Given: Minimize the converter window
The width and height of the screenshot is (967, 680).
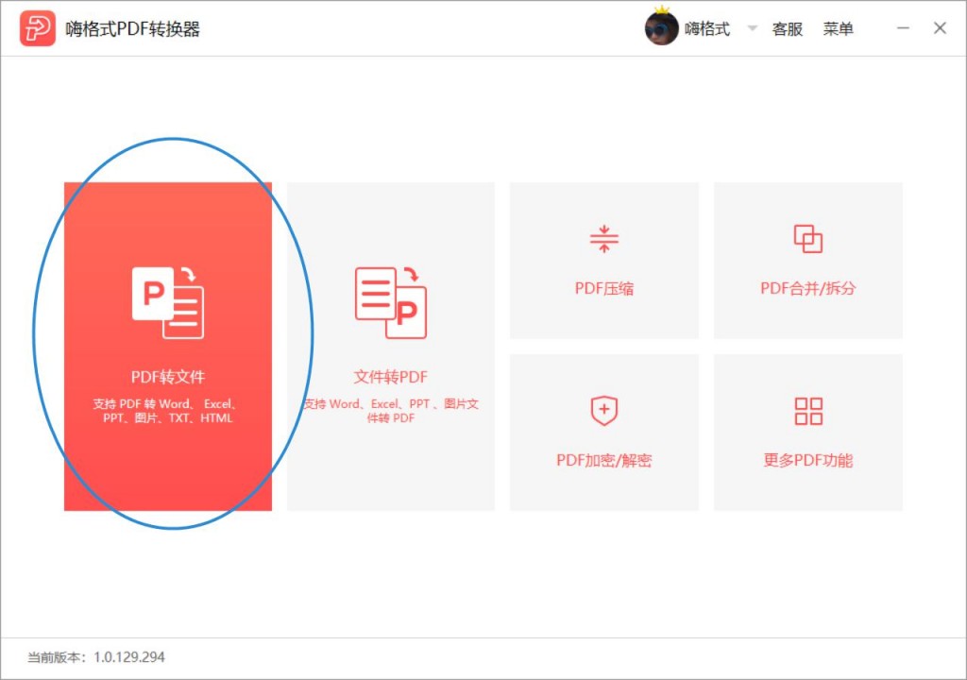Looking at the screenshot, I should pos(903,27).
